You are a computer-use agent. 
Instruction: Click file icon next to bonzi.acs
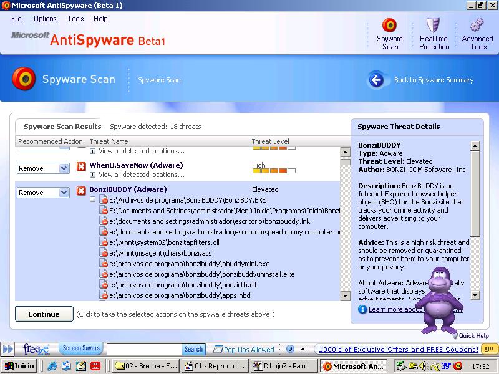click(104, 253)
